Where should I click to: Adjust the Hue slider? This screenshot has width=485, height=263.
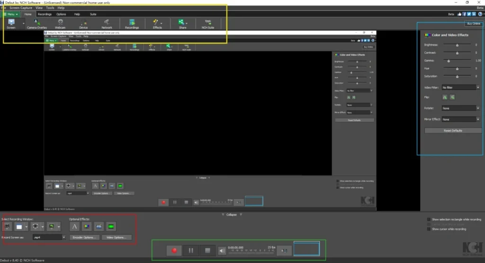pos(457,68)
